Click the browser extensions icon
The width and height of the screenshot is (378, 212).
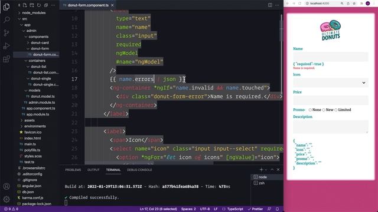[x=361, y=4]
